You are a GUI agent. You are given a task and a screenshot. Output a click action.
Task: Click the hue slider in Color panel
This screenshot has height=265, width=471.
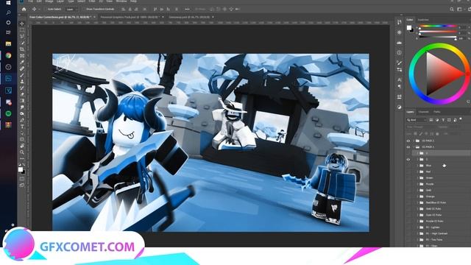[x=438, y=26]
